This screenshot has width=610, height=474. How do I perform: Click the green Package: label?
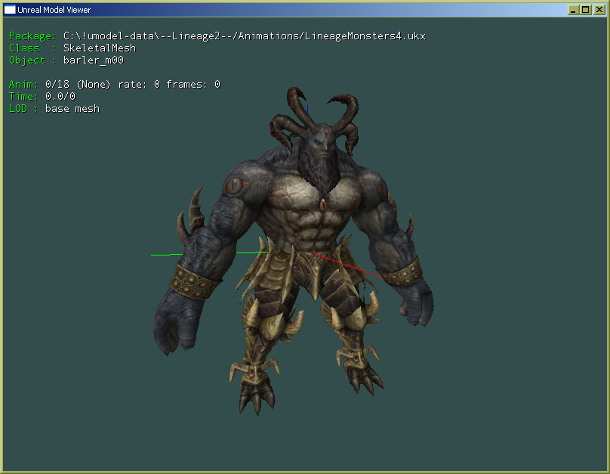32,36
